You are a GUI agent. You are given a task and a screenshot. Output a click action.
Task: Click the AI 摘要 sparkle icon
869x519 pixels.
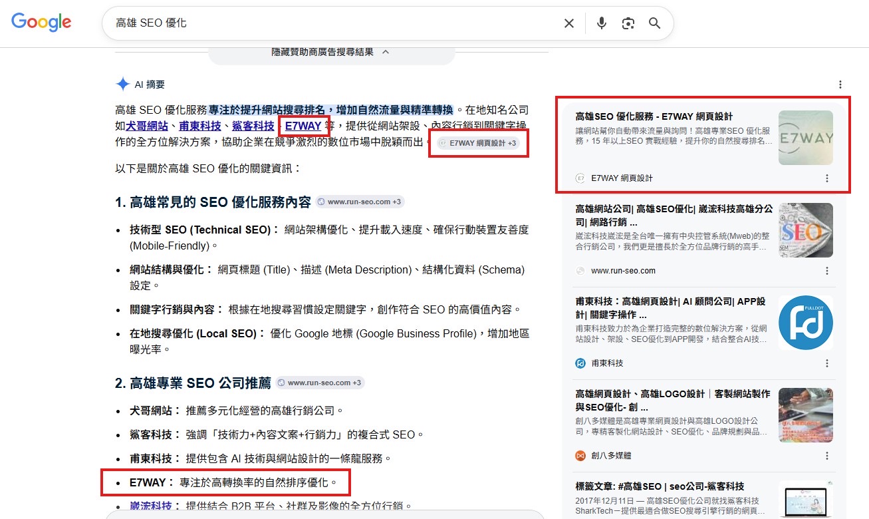tap(122, 85)
